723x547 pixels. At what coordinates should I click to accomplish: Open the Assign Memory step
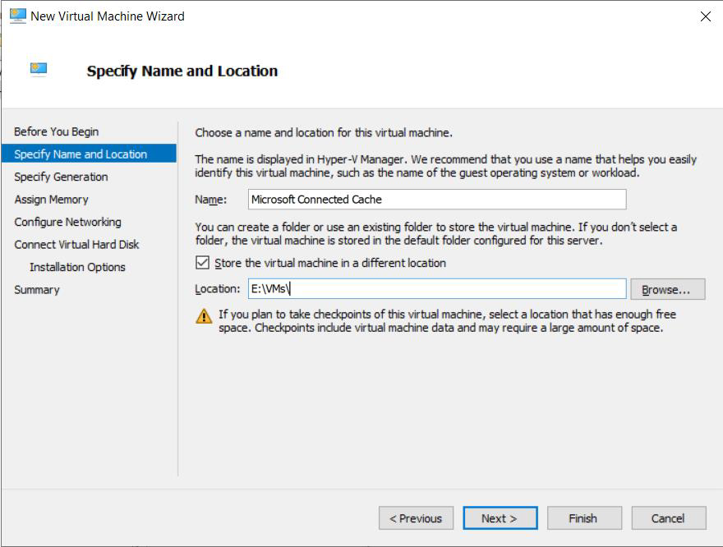click(x=51, y=200)
